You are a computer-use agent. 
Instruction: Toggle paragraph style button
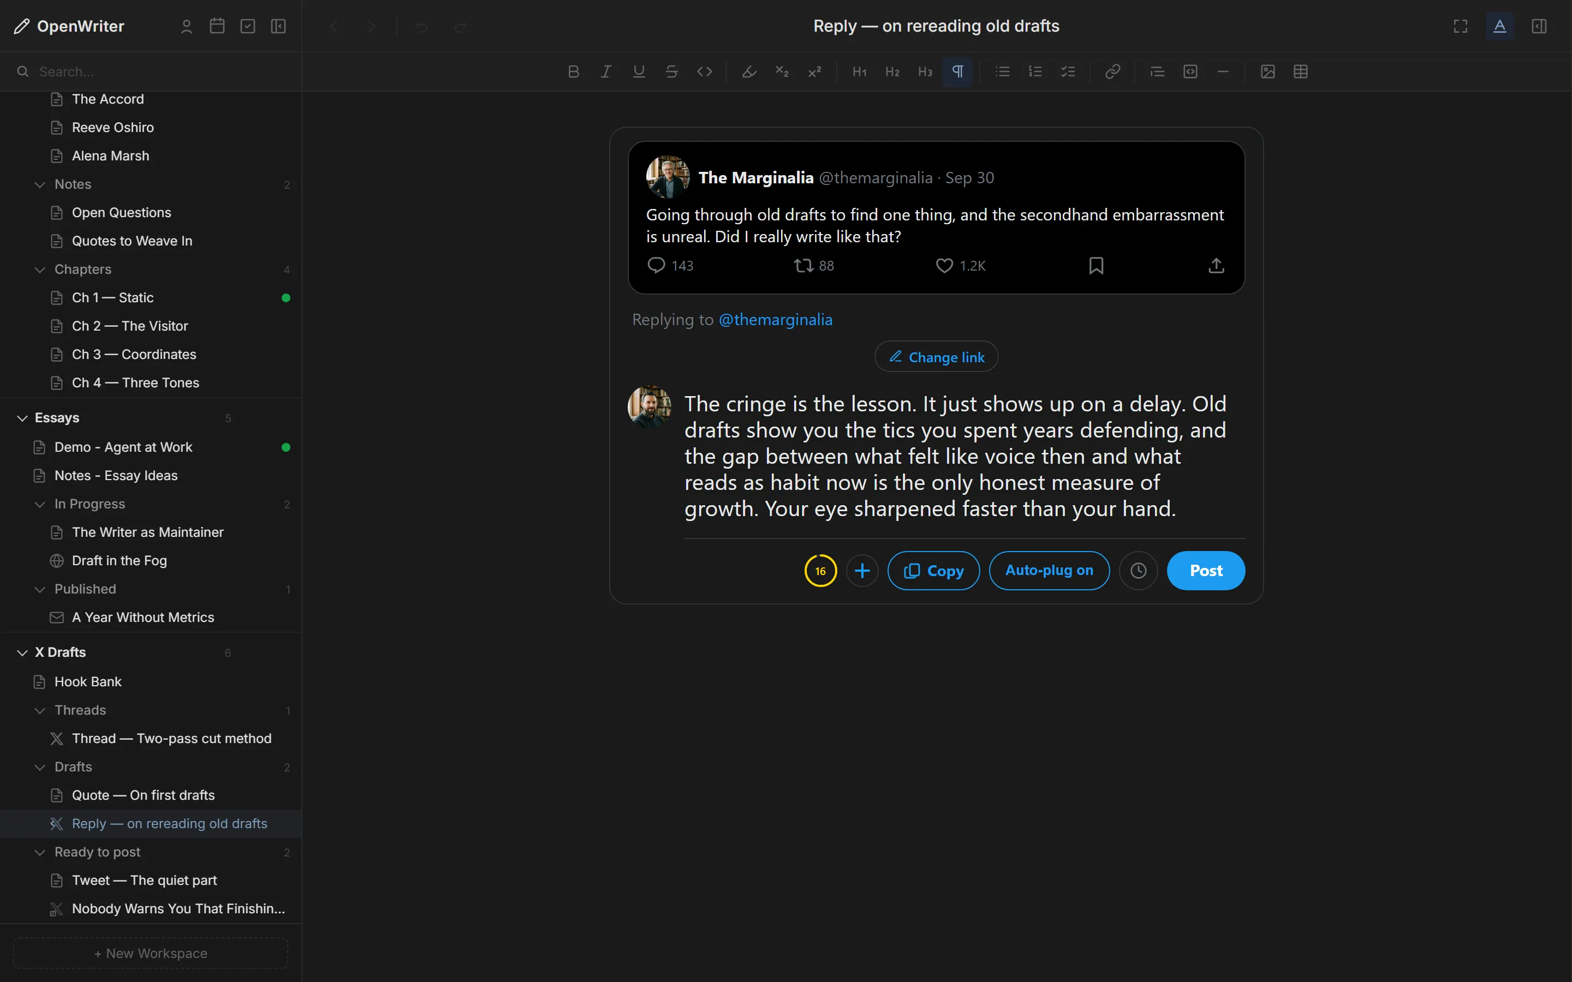pos(957,71)
